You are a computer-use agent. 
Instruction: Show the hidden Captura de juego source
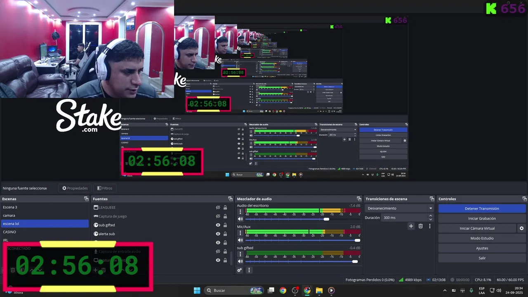pyautogui.click(x=218, y=216)
